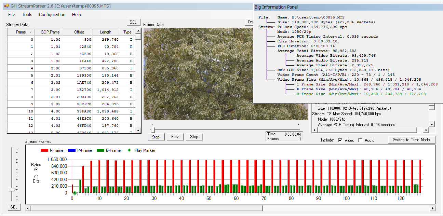The height and width of the screenshot is (216, 443).
Task: Open the Configuration menu
Action: pos(52,15)
